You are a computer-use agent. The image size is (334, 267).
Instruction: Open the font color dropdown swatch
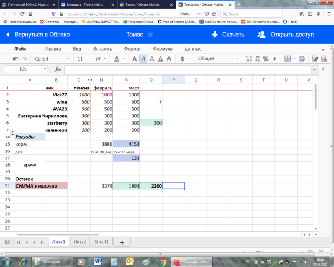(123, 59)
